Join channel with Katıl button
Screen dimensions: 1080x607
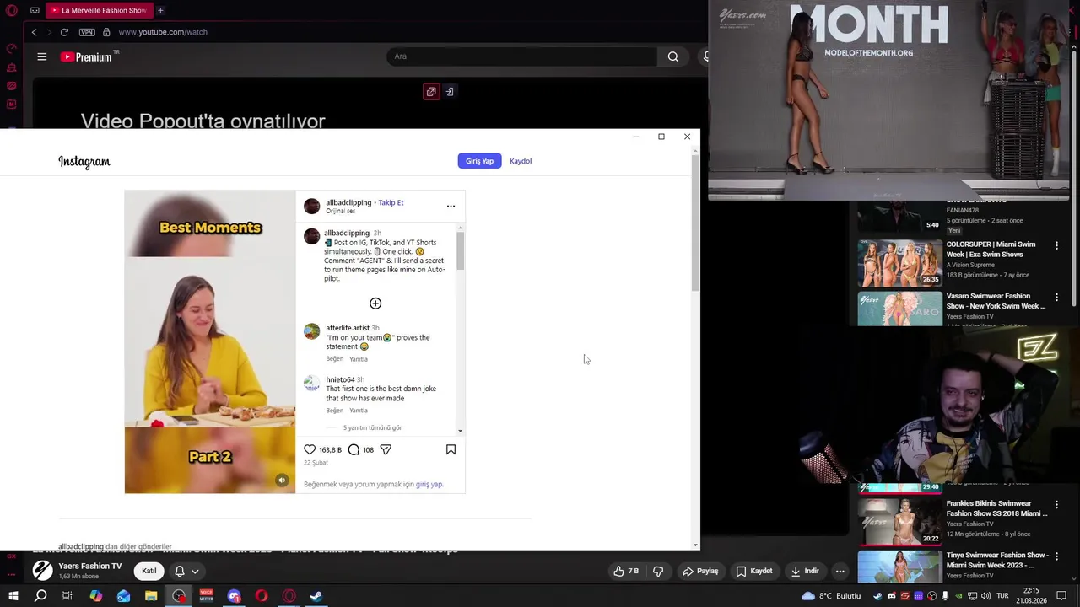coord(149,571)
